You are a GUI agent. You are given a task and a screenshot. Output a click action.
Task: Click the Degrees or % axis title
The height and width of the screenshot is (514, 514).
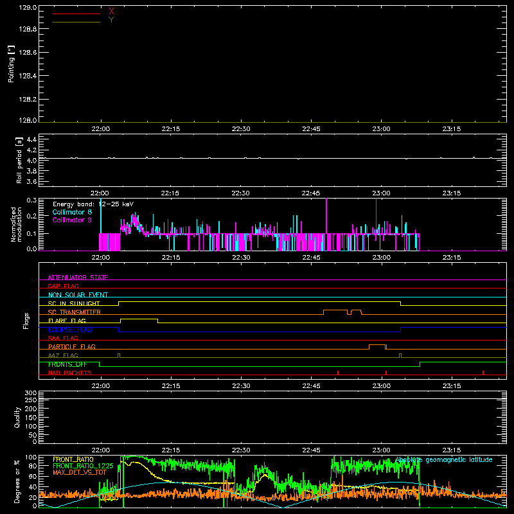coord(17,481)
